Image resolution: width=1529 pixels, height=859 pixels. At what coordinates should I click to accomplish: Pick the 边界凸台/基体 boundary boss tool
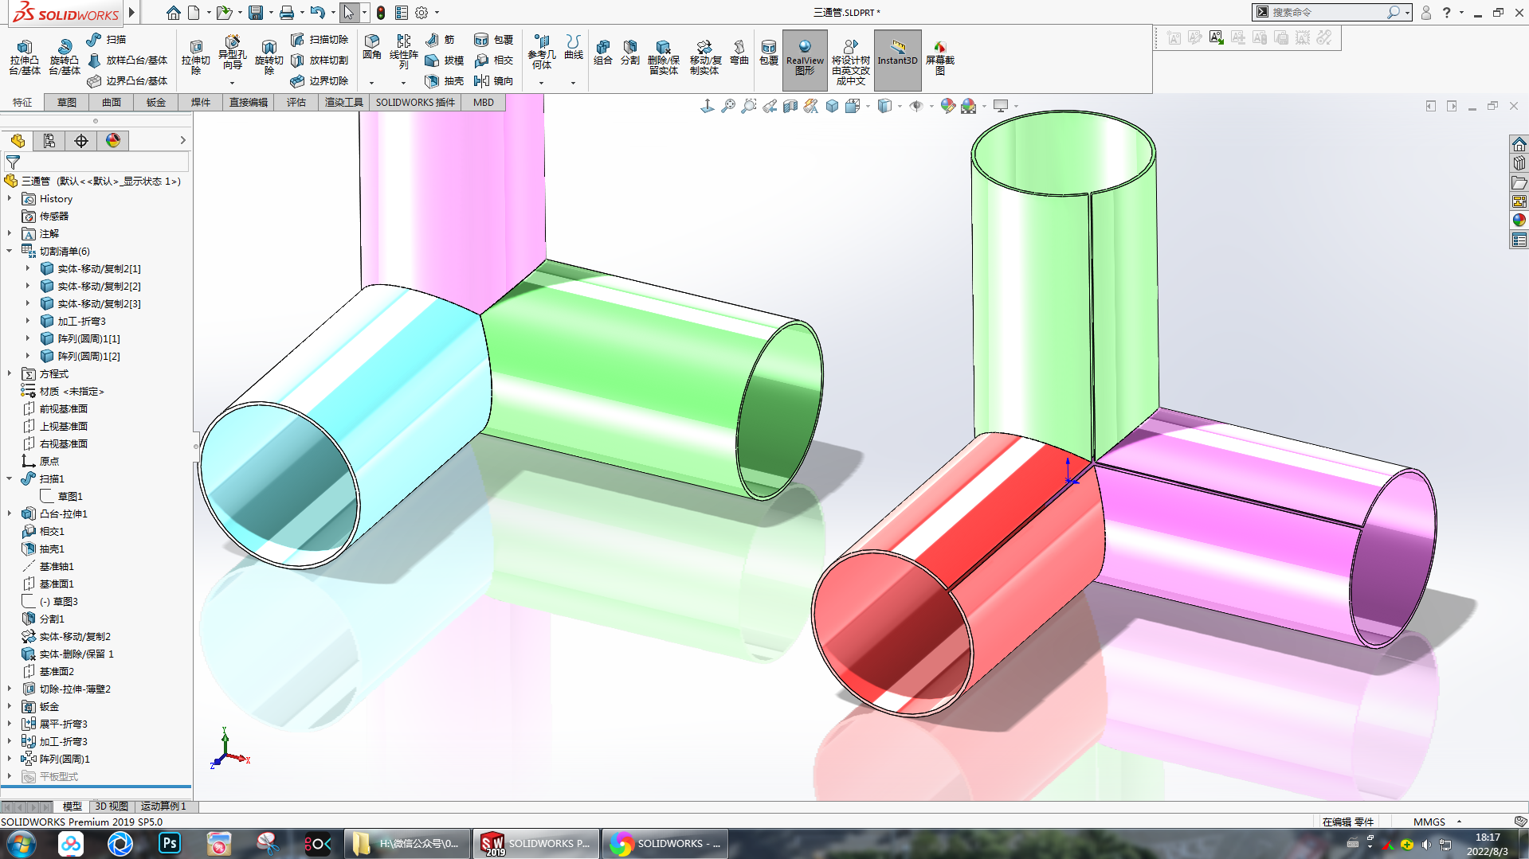127,80
